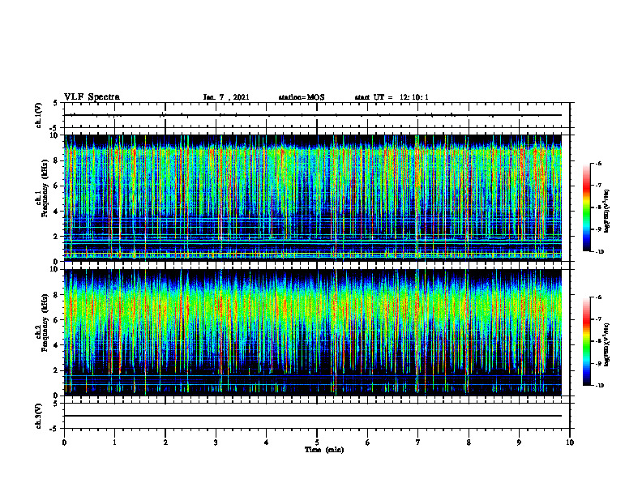Click the time axis tick label 3
Screen dimensions: 642x496
(216, 443)
